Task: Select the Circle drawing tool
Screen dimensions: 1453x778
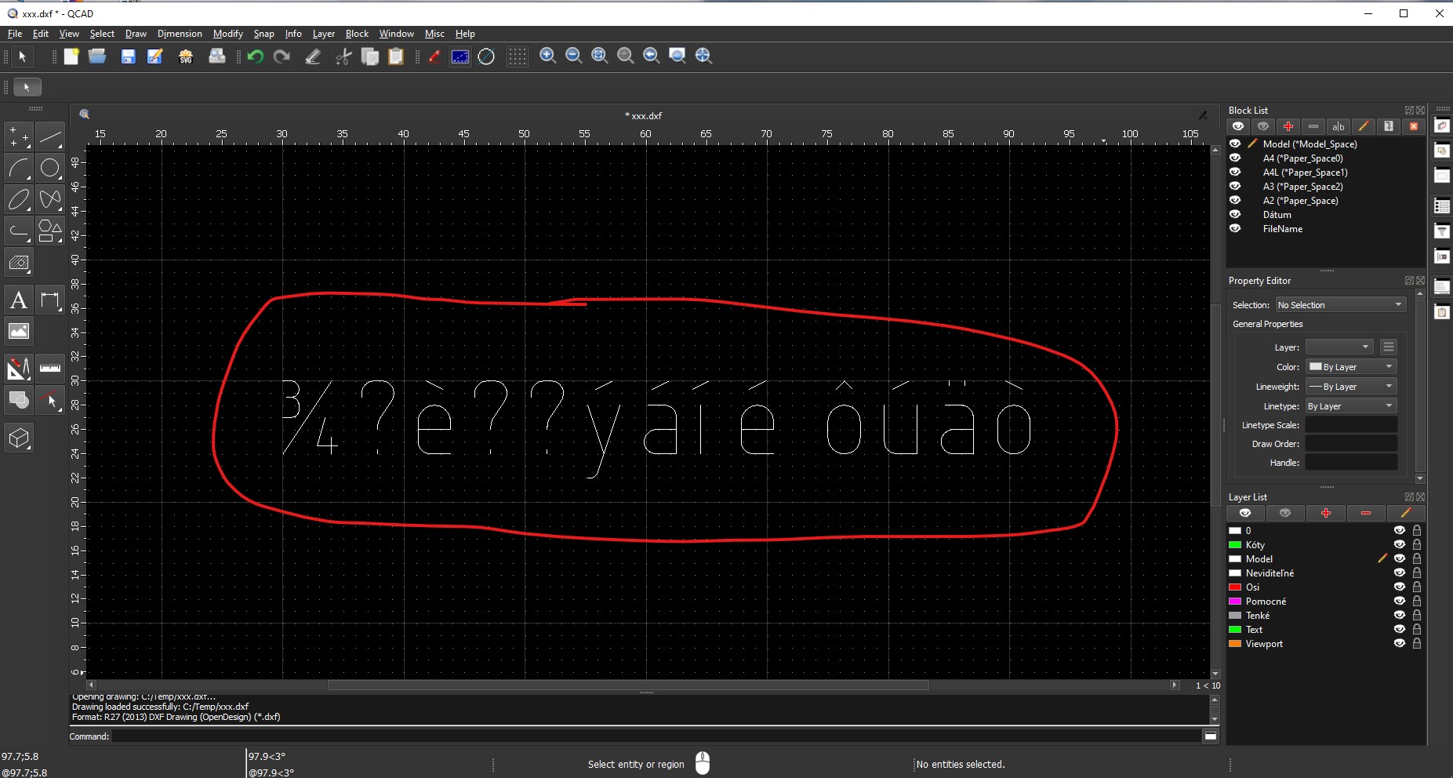Action: pos(50,169)
